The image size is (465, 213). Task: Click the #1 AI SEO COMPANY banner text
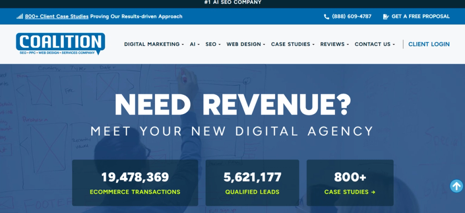point(233,2)
